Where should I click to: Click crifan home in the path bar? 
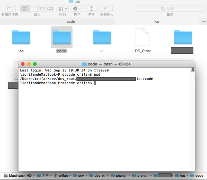pos(61,175)
